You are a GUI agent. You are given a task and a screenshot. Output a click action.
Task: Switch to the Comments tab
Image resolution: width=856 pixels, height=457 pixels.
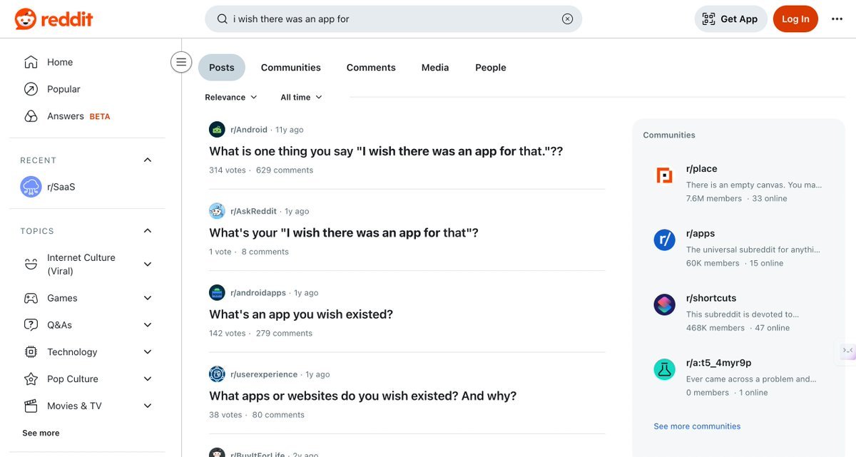click(x=371, y=68)
